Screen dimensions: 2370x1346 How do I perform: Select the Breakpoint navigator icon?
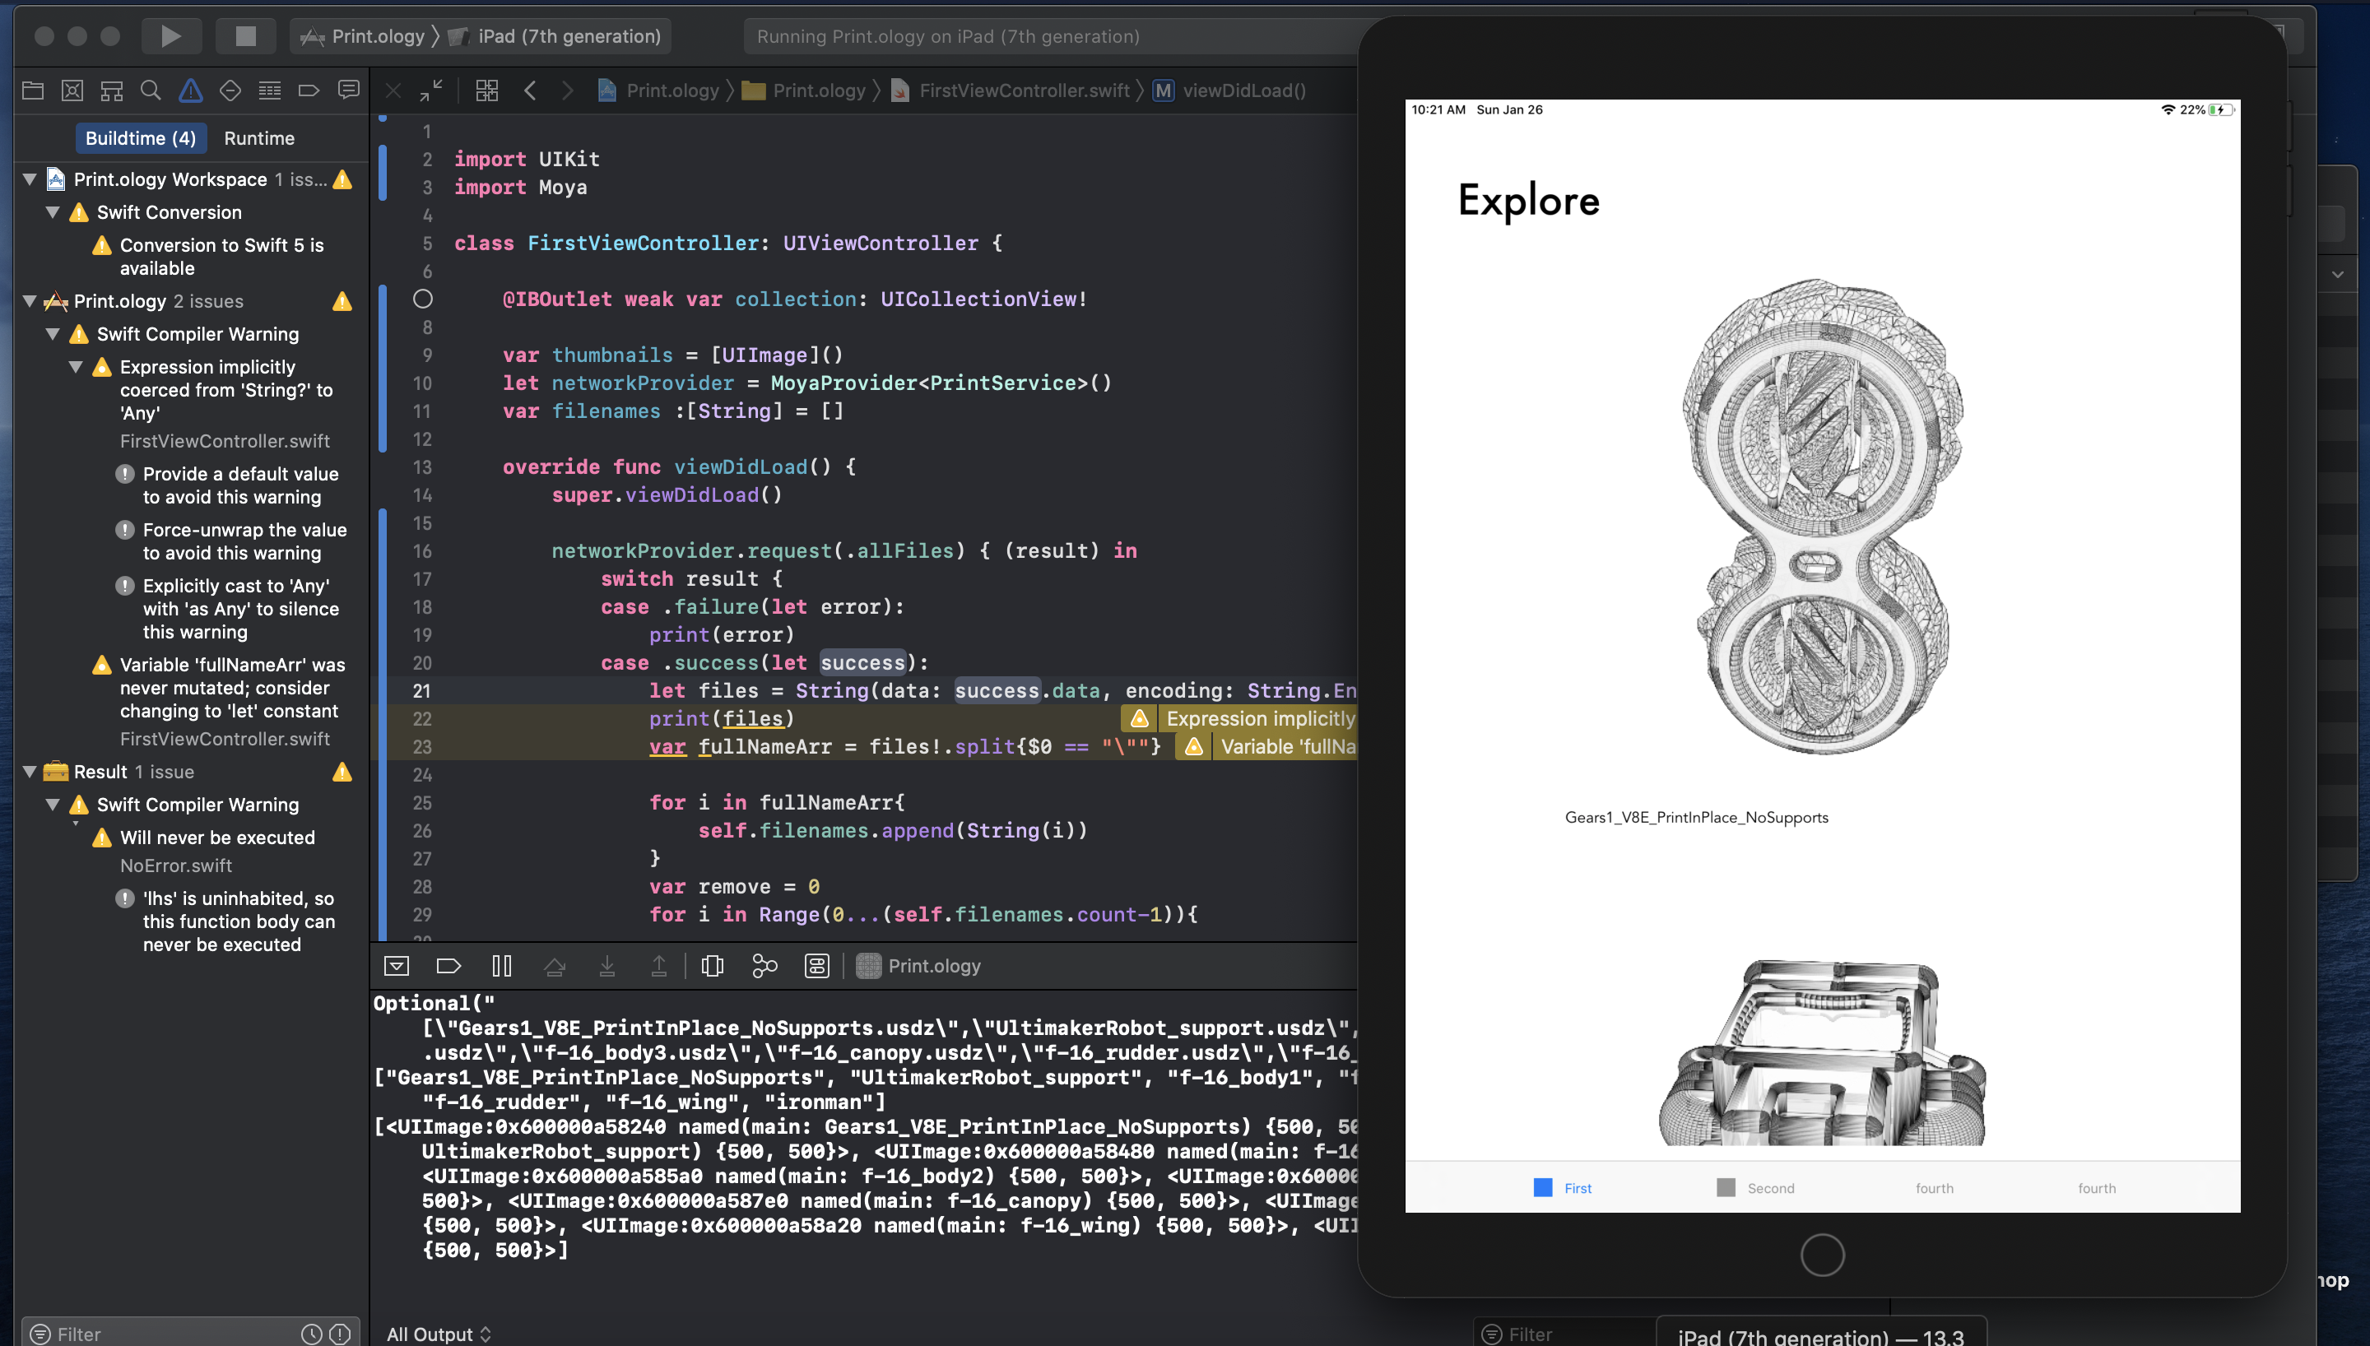[309, 90]
